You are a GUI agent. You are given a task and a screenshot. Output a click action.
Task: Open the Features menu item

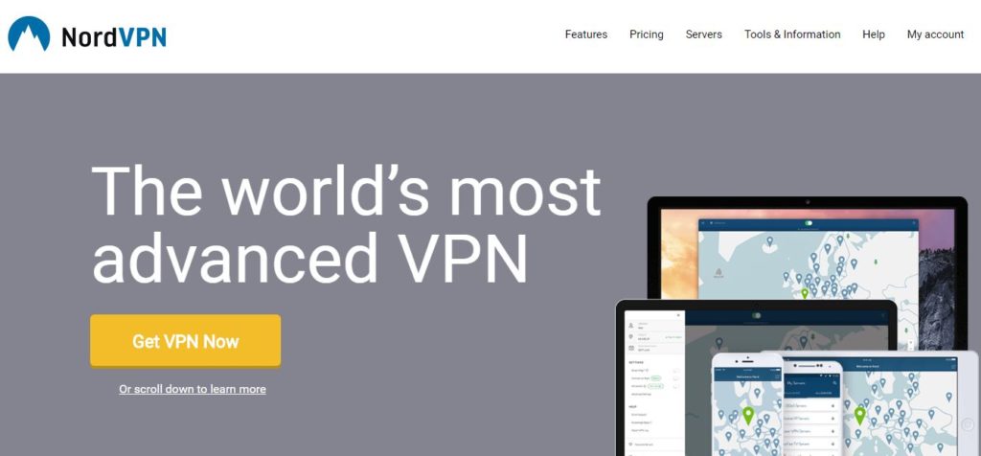[x=586, y=34]
